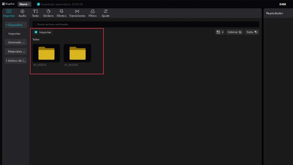Click the Todos section label

[36, 40]
